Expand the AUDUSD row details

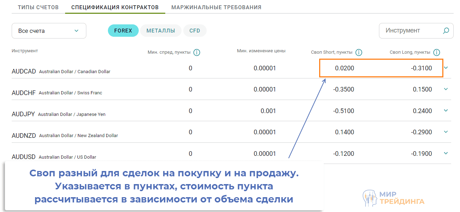coord(446,153)
